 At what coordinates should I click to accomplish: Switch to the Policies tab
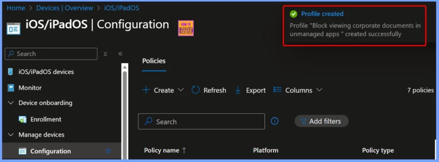click(x=154, y=61)
